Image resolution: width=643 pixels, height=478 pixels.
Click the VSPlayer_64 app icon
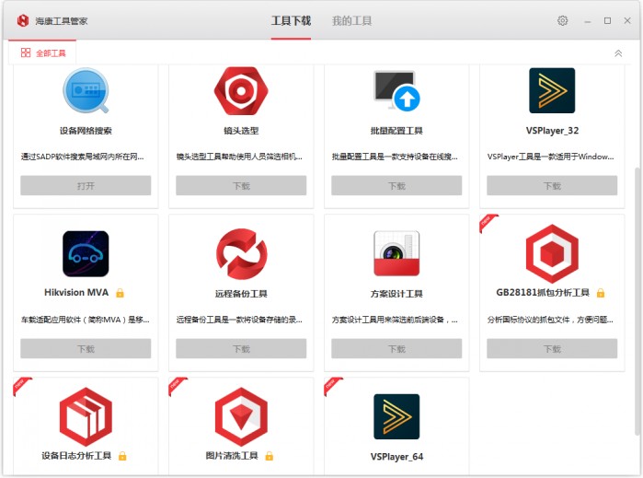click(396, 416)
